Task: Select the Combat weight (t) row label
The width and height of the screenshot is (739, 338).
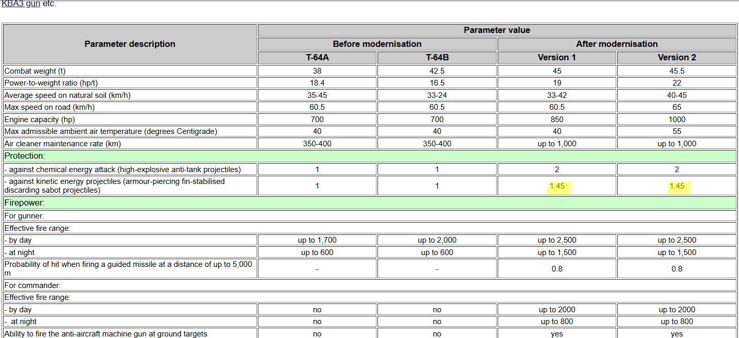Action: point(35,71)
